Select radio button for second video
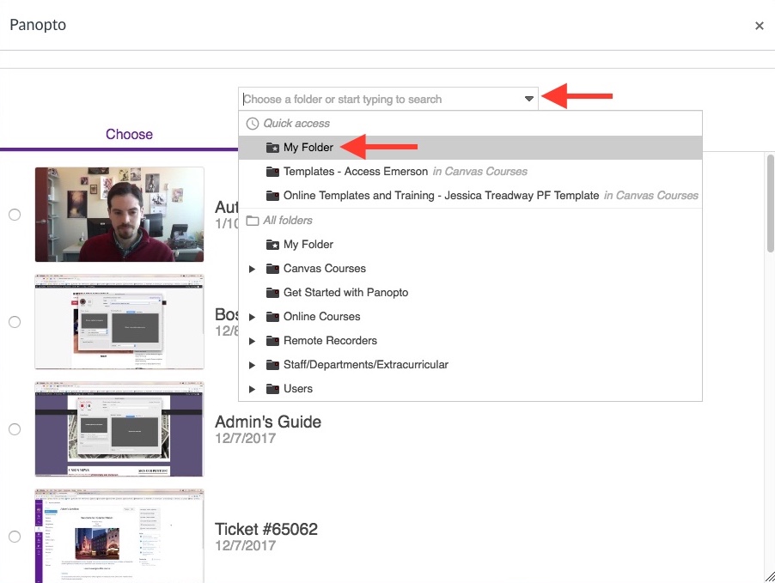Viewport: 775px width, 583px height. [15, 322]
